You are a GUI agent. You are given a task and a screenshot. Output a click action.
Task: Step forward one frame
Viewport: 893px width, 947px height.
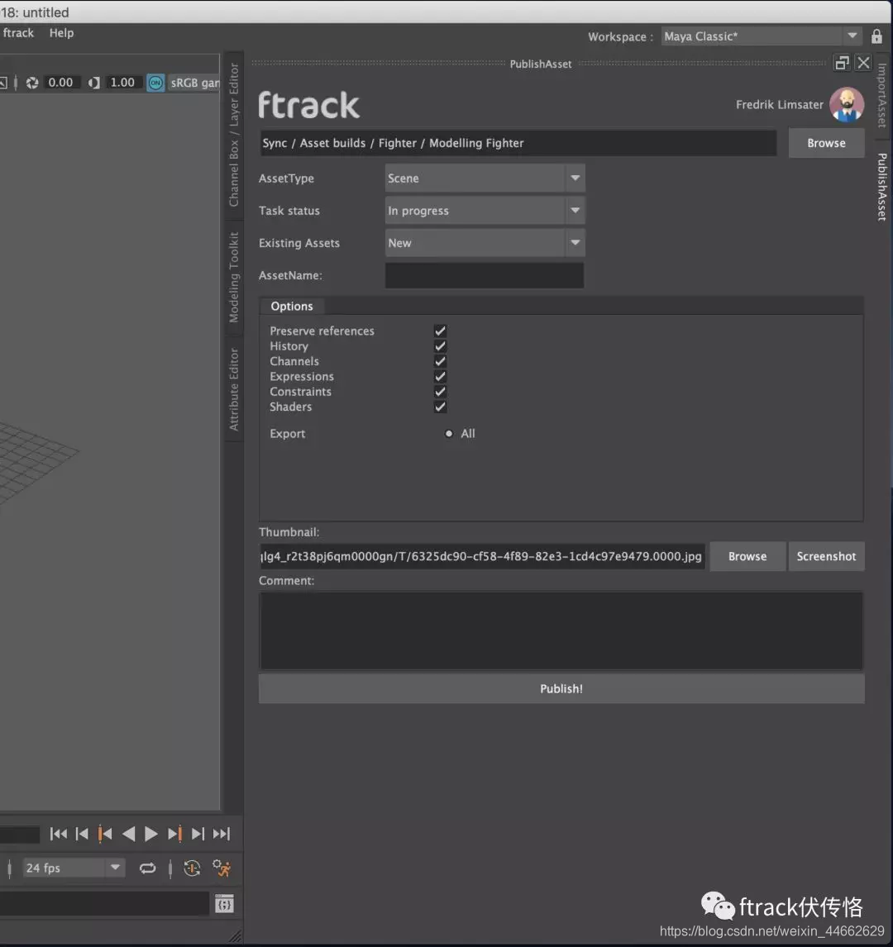pos(198,834)
